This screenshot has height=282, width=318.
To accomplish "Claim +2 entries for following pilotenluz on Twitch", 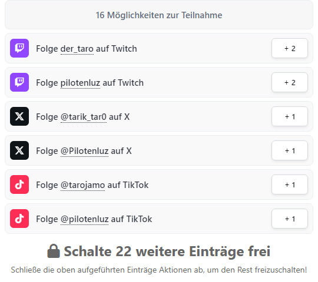I will click(x=290, y=82).
